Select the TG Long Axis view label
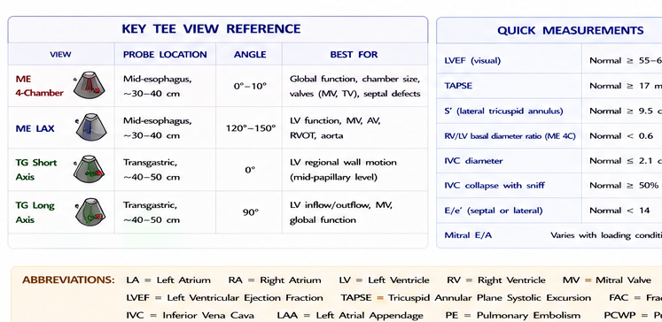 click(35, 212)
